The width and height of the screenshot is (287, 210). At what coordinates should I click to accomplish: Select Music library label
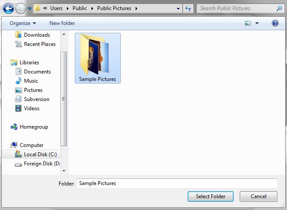coord(31,81)
